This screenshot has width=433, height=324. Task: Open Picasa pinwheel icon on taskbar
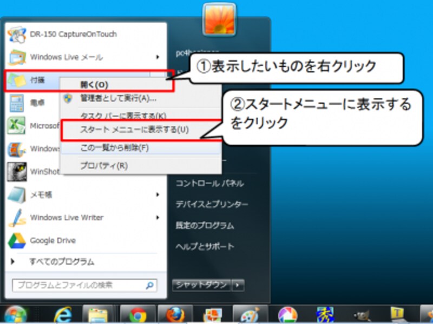coord(287,315)
